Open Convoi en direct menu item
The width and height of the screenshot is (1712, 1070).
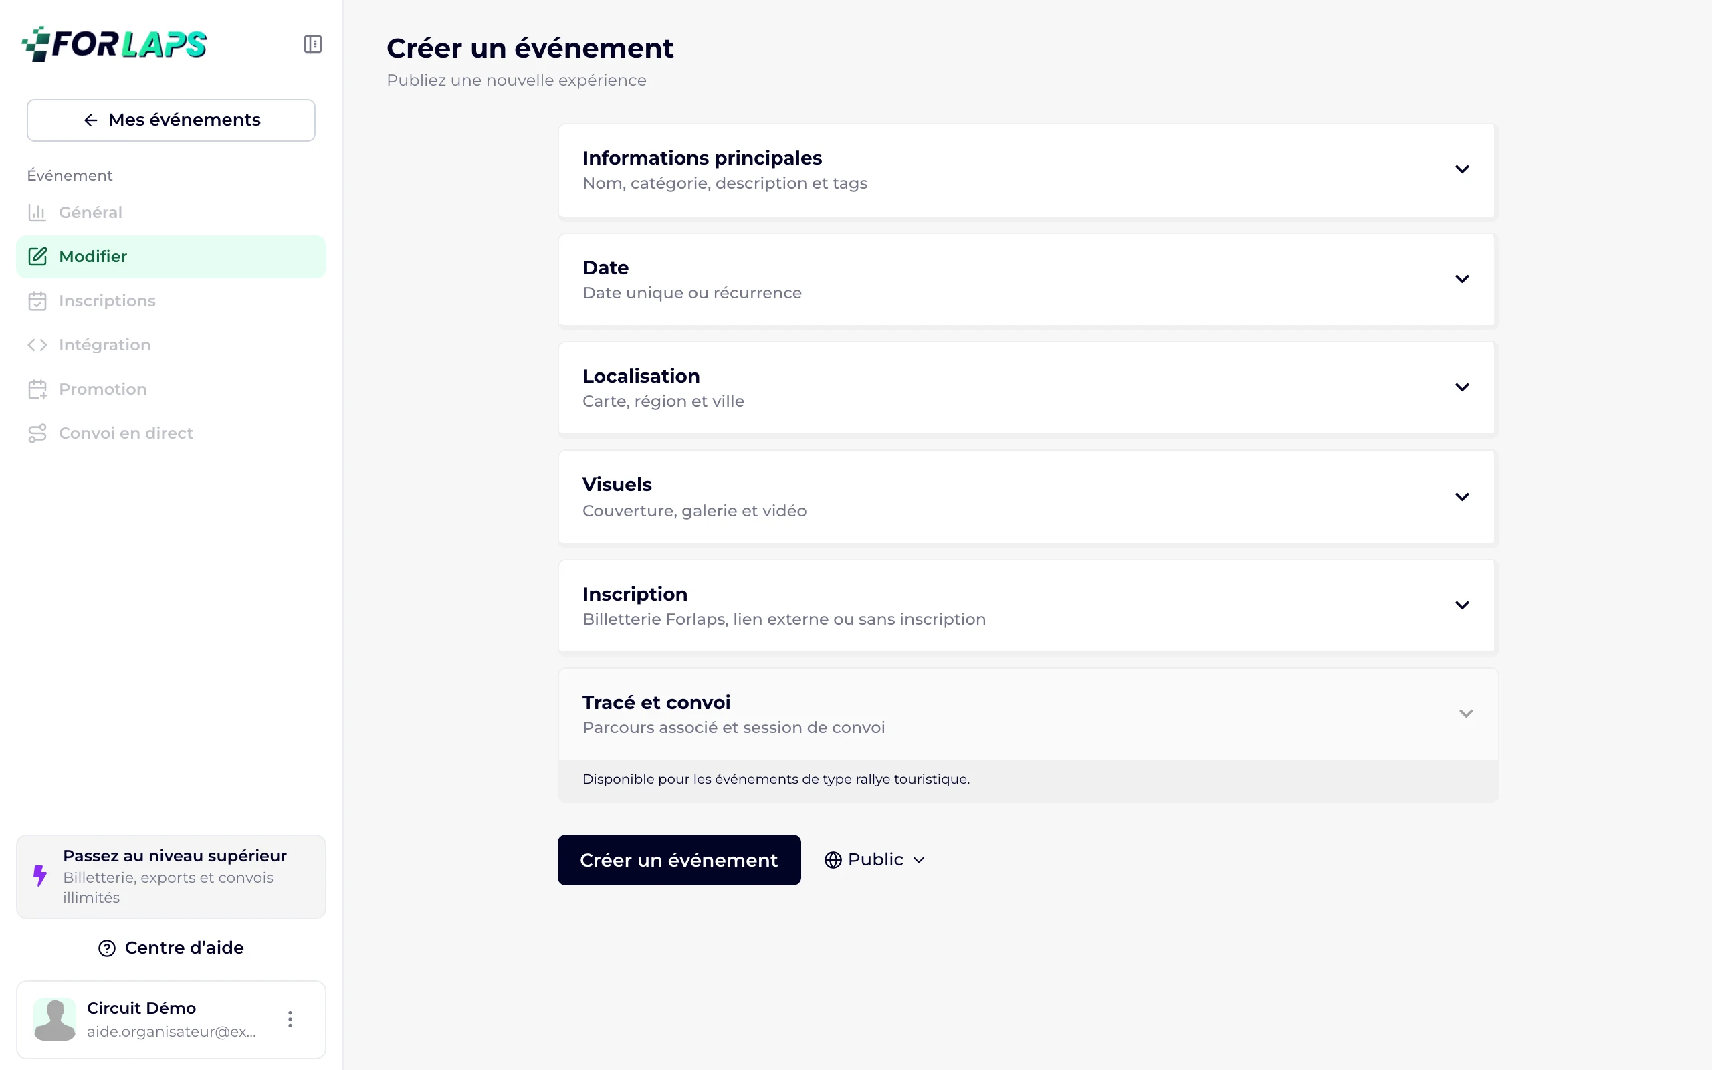point(171,433)
